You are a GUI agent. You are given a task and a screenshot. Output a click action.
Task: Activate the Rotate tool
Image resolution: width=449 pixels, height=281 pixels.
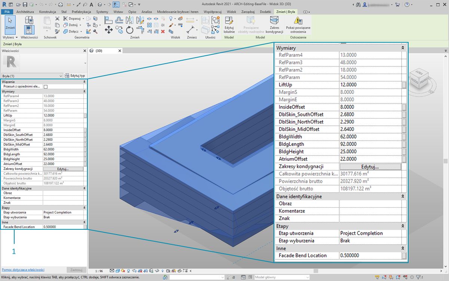[x=129, y=30]
